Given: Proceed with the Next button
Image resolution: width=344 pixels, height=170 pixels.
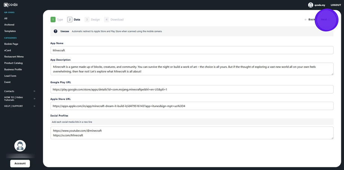Looking at the screenshot, I should tap(324, 19).
